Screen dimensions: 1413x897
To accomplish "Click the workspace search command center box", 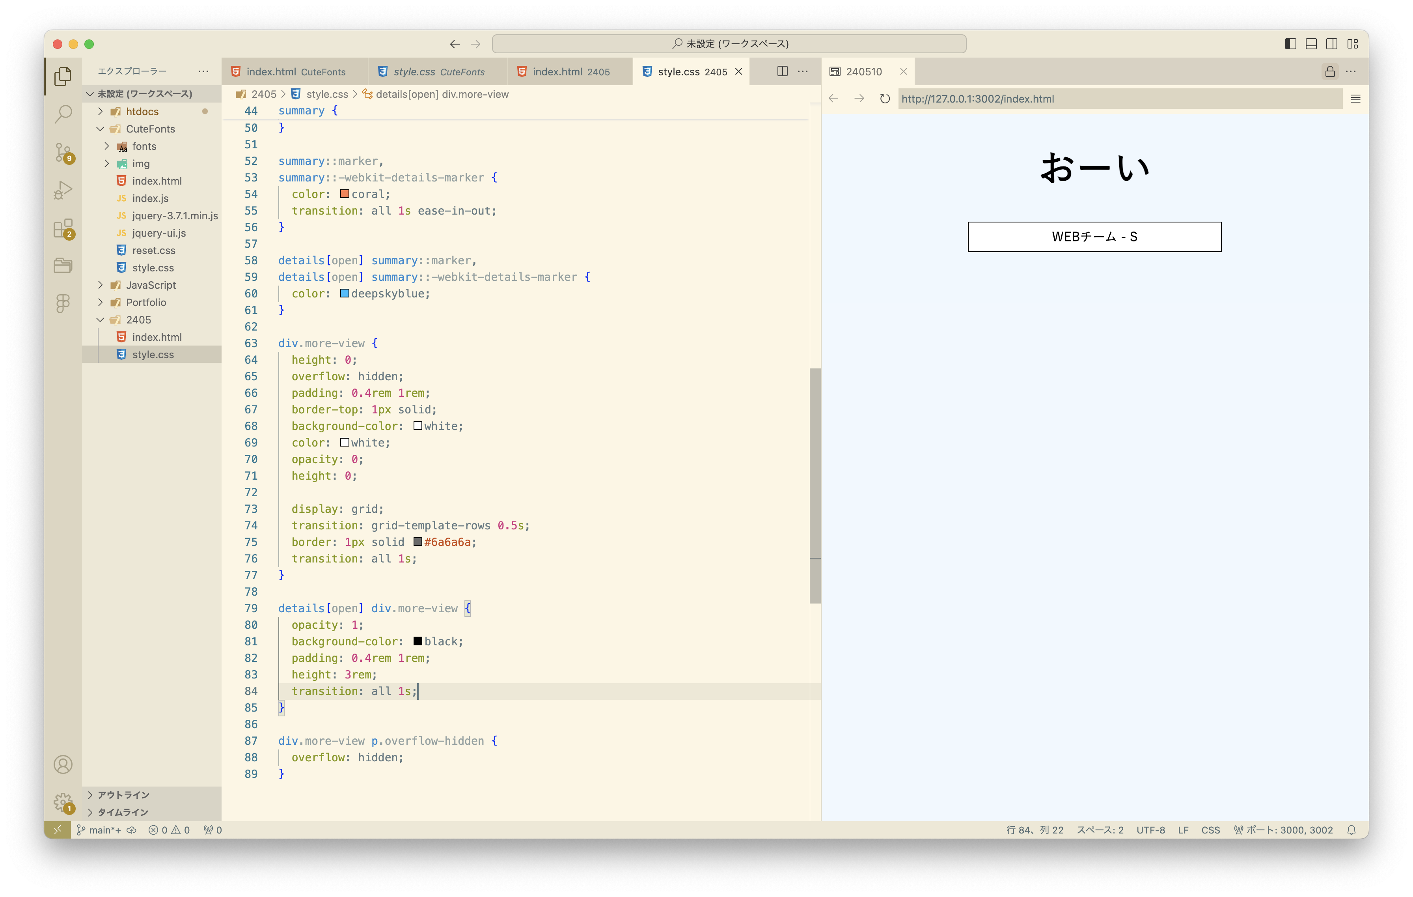I will point(729,44).
